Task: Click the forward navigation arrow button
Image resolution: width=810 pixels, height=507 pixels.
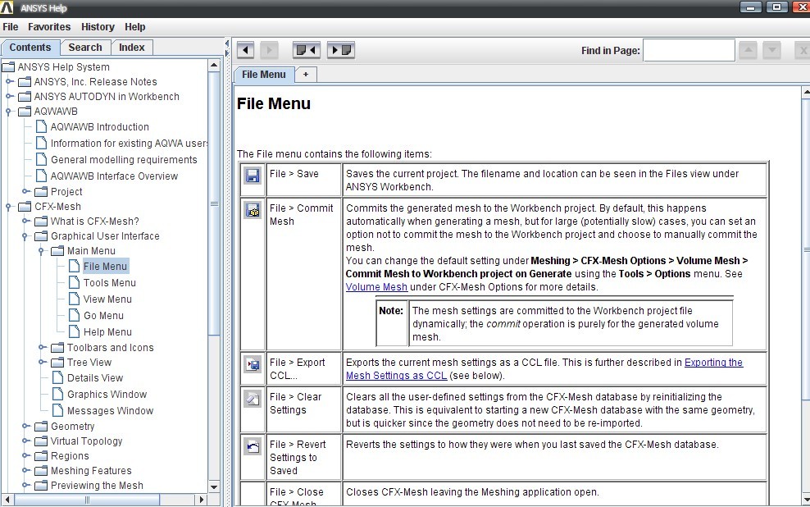Action: [269, 50]
